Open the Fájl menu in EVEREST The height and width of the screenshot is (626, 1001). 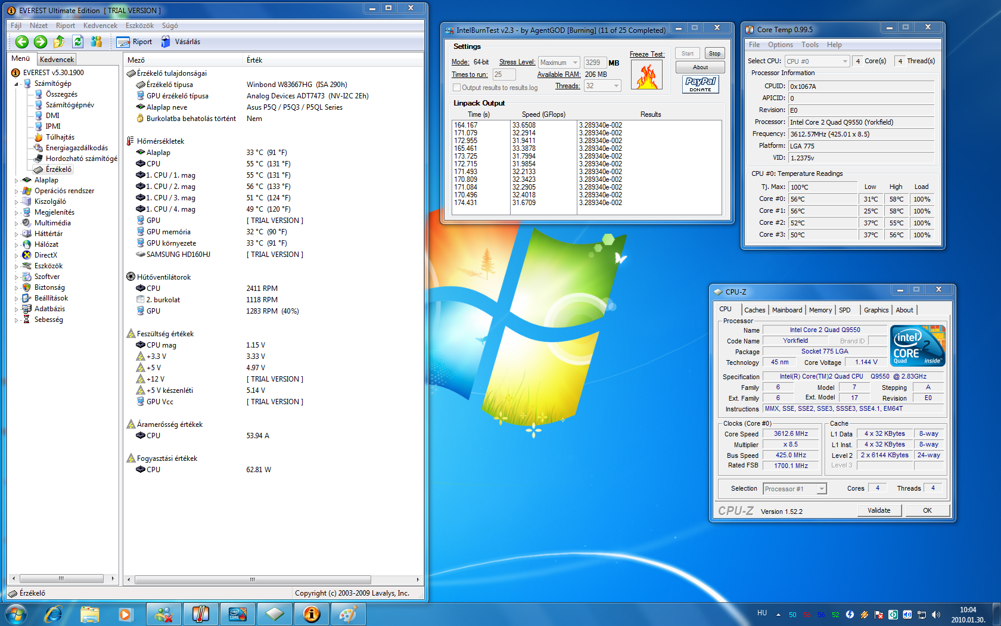16,26
